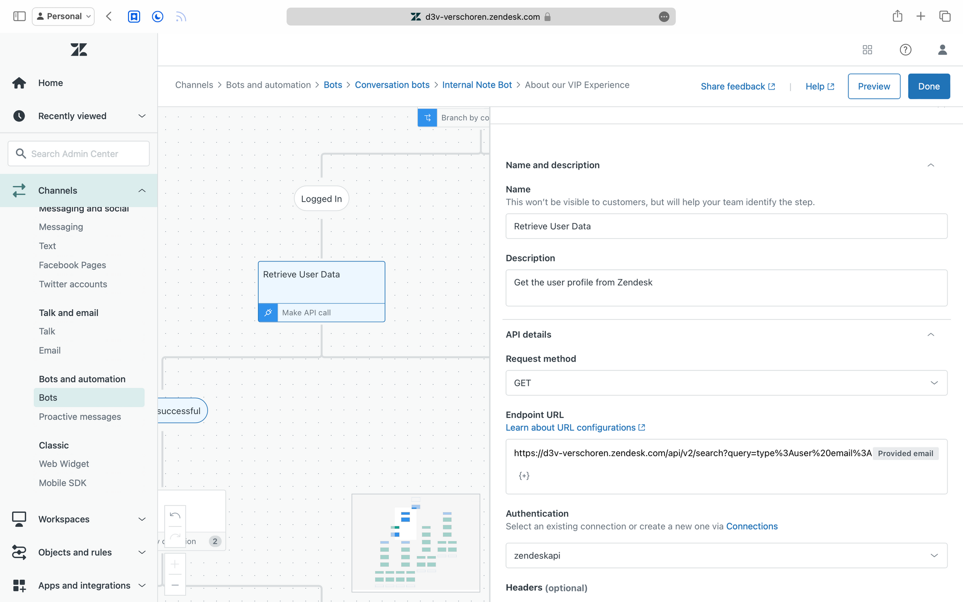Zoom in the canvas with plus

click(175, 564)
